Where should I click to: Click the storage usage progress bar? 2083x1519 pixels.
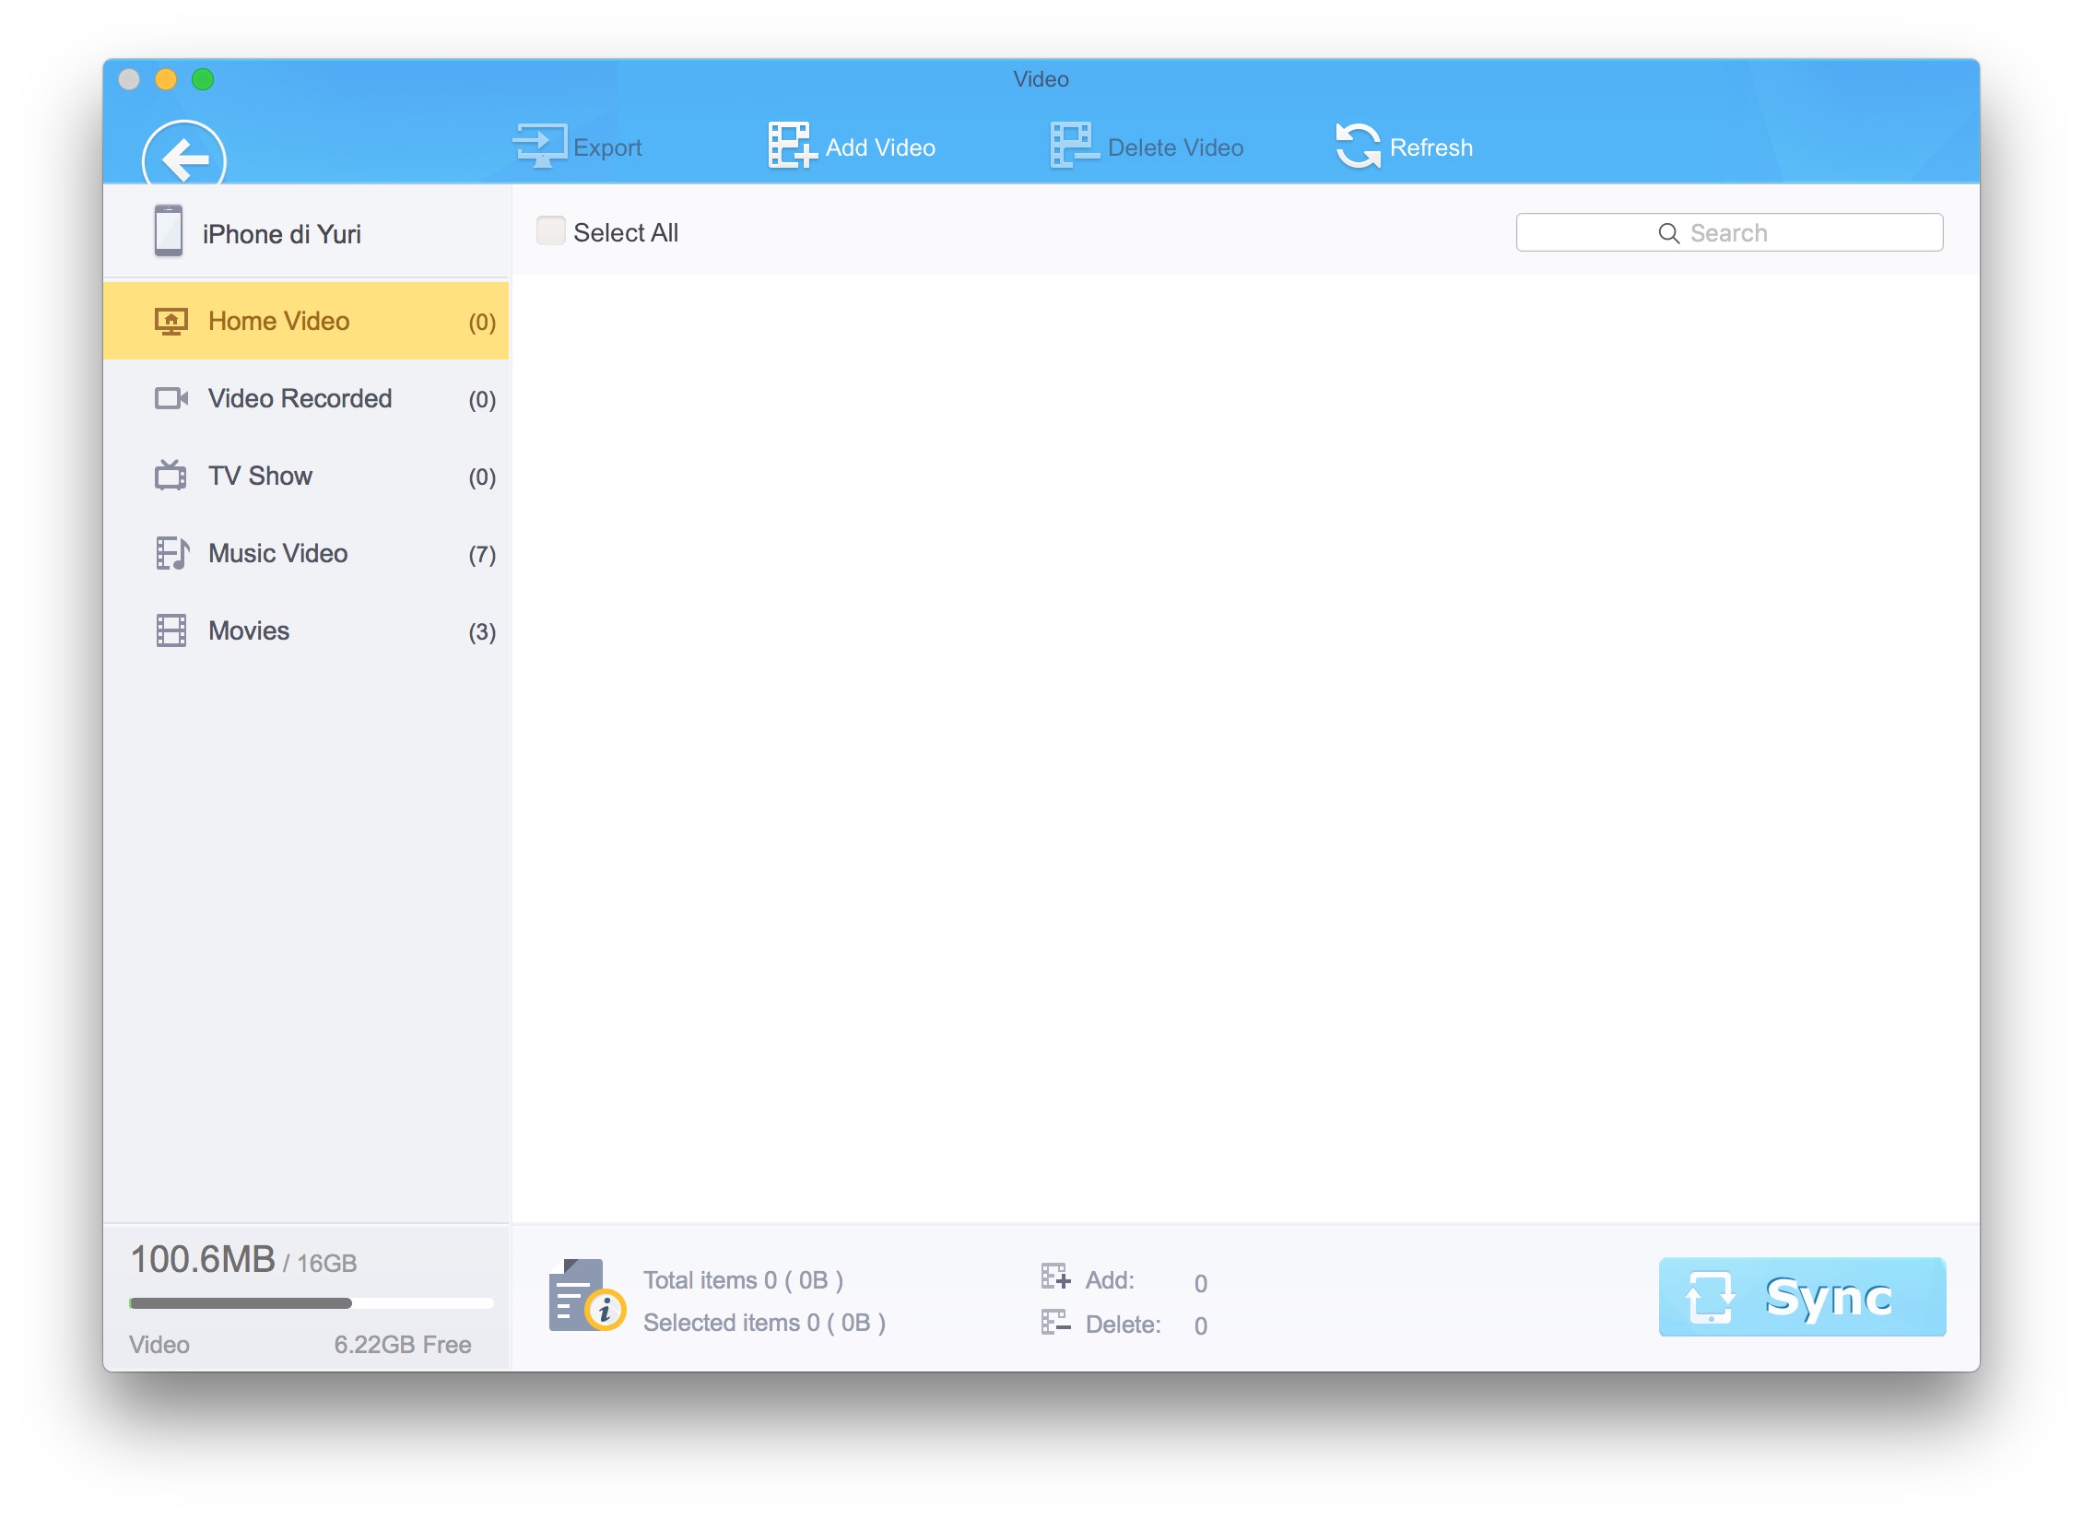[x=311, y=1303]
